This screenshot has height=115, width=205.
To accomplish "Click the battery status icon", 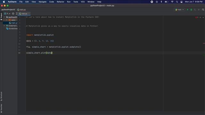I will [167, 2].
